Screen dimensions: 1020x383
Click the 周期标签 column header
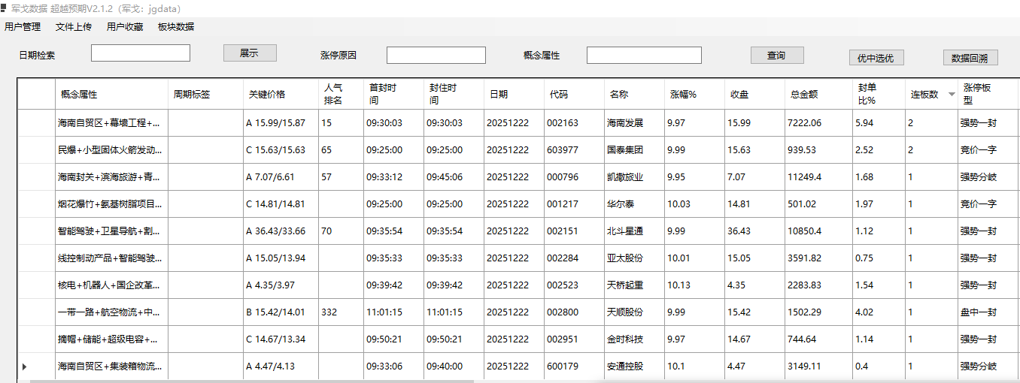pos(205,94)
